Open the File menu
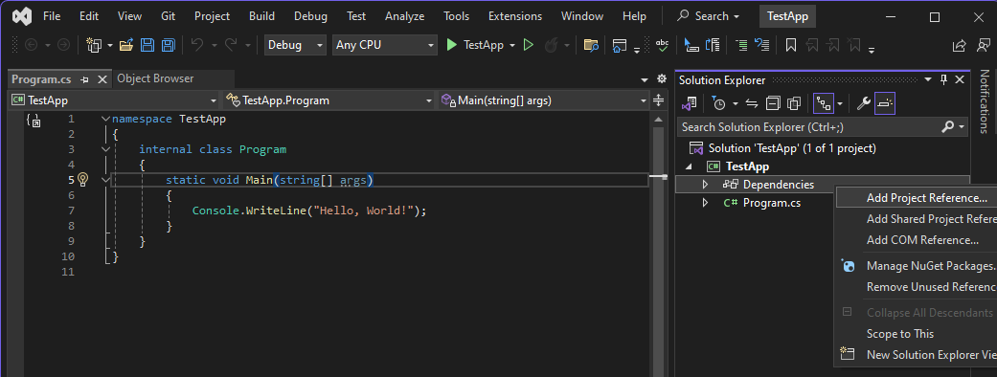This screenshot has height=377, width=997. pos(52,16)
